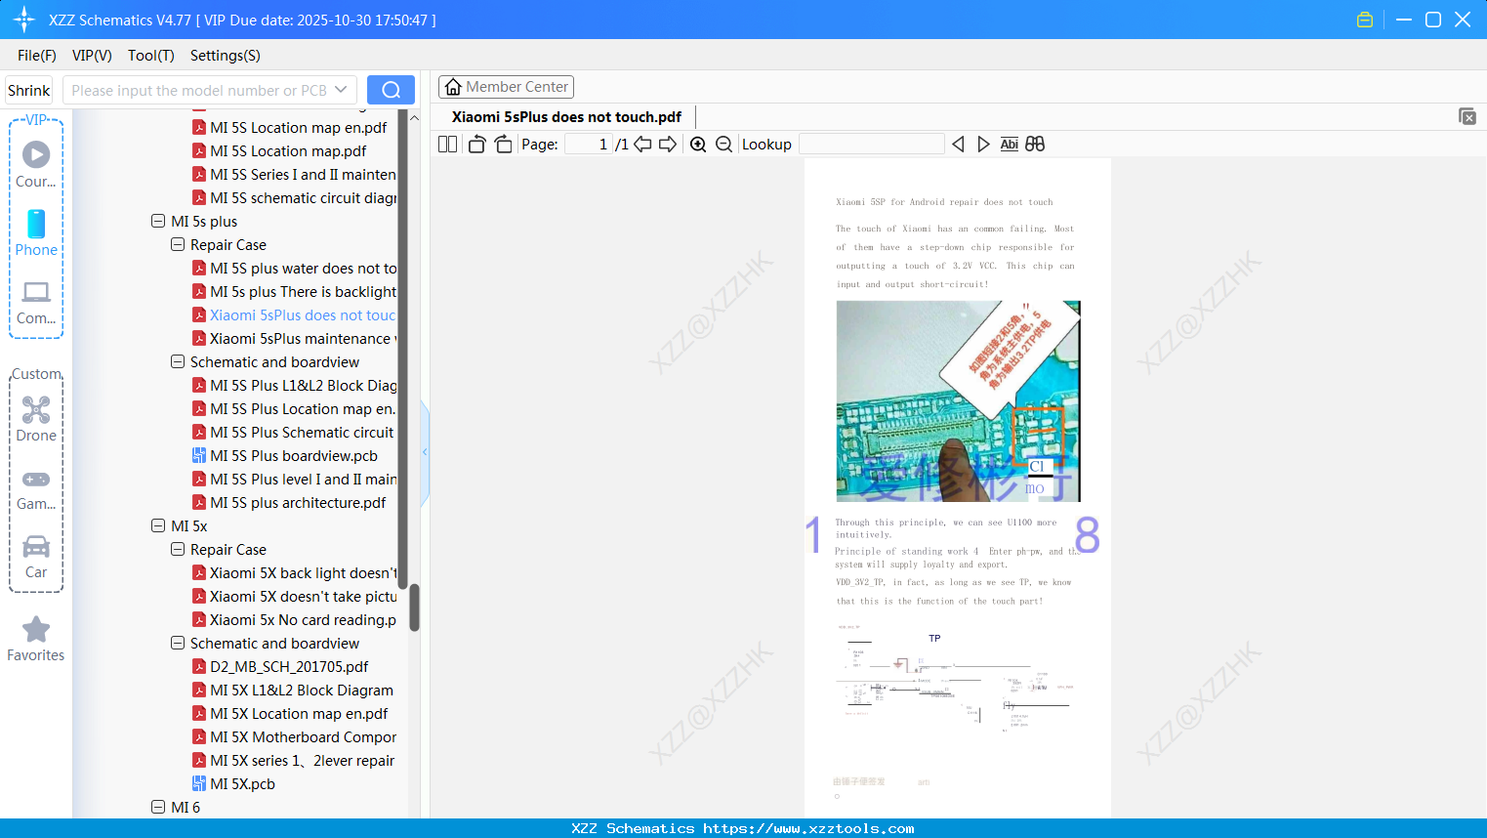
Task: Collapse the MI 6 tree node
Action: (x=158, y=807)
